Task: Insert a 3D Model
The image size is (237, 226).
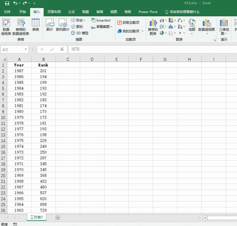Action: 79,32
